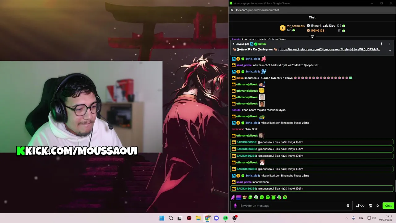The width and height of the screenshot is (396, 223).
Task: Click pidko username in chat
Action: [x=240, y=78]
